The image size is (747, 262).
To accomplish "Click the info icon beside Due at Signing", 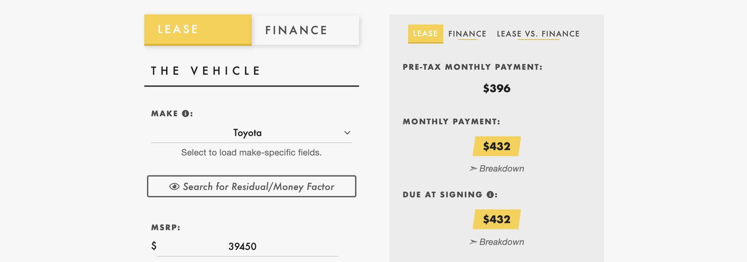I will pos(490,194).
